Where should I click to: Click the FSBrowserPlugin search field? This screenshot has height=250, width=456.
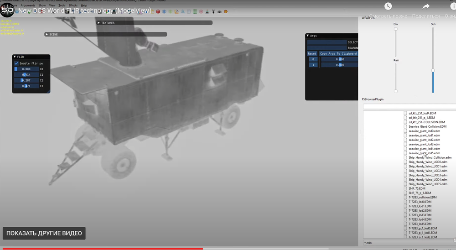(409, 106)
